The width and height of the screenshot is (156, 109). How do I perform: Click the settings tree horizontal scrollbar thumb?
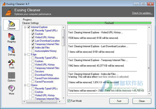(42, 101)
